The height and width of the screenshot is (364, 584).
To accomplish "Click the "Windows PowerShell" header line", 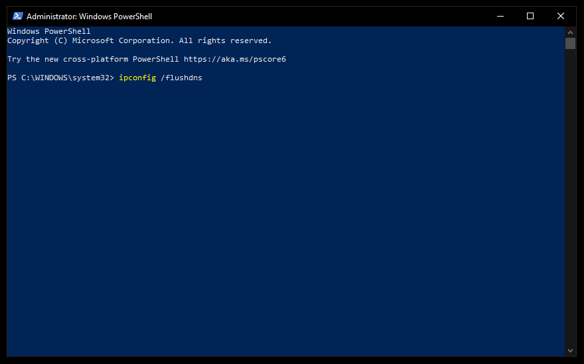I will click(48, 31).
